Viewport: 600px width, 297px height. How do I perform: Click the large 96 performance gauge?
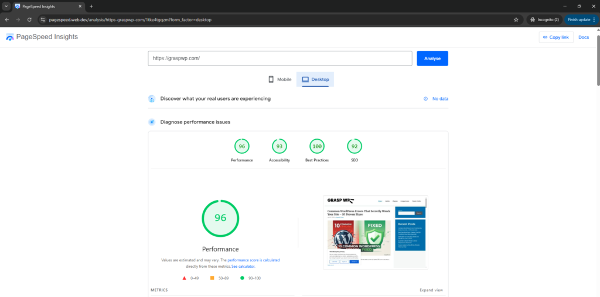(x=220, y=218)
